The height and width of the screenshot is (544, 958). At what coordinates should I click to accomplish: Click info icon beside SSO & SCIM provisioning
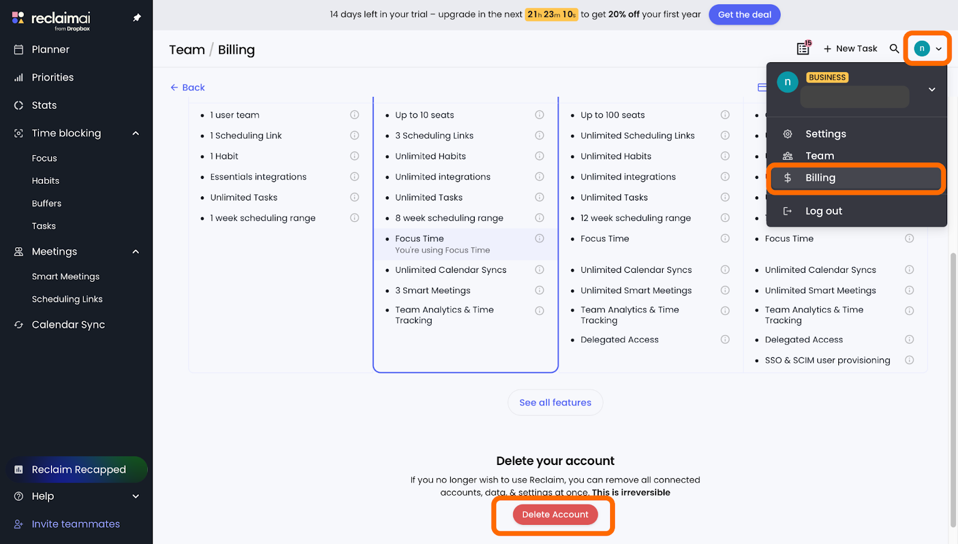pos(909,360)
